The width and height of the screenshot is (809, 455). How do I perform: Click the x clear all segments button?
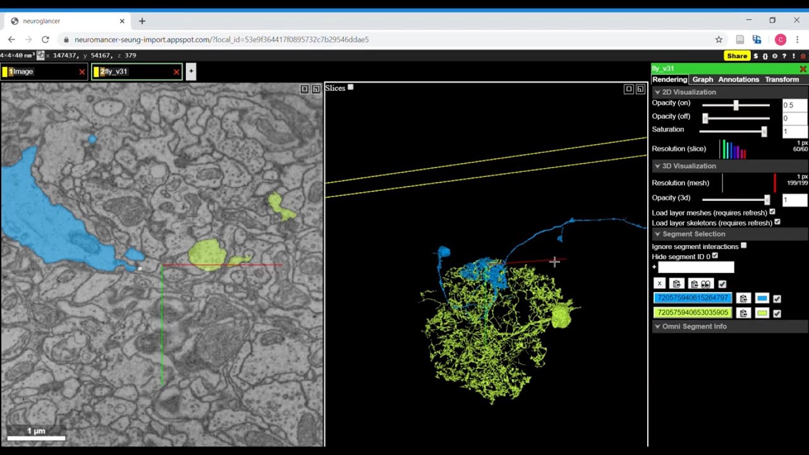[x=659, y=284]
